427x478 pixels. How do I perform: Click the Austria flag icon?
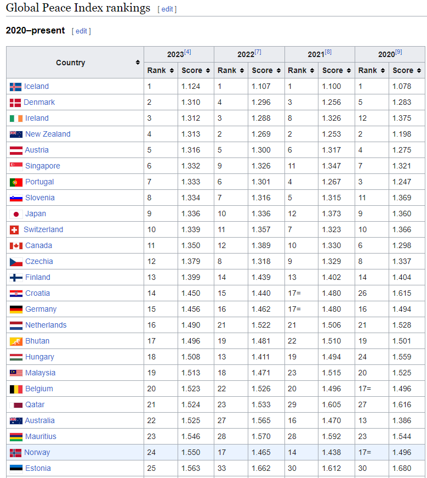16,150
